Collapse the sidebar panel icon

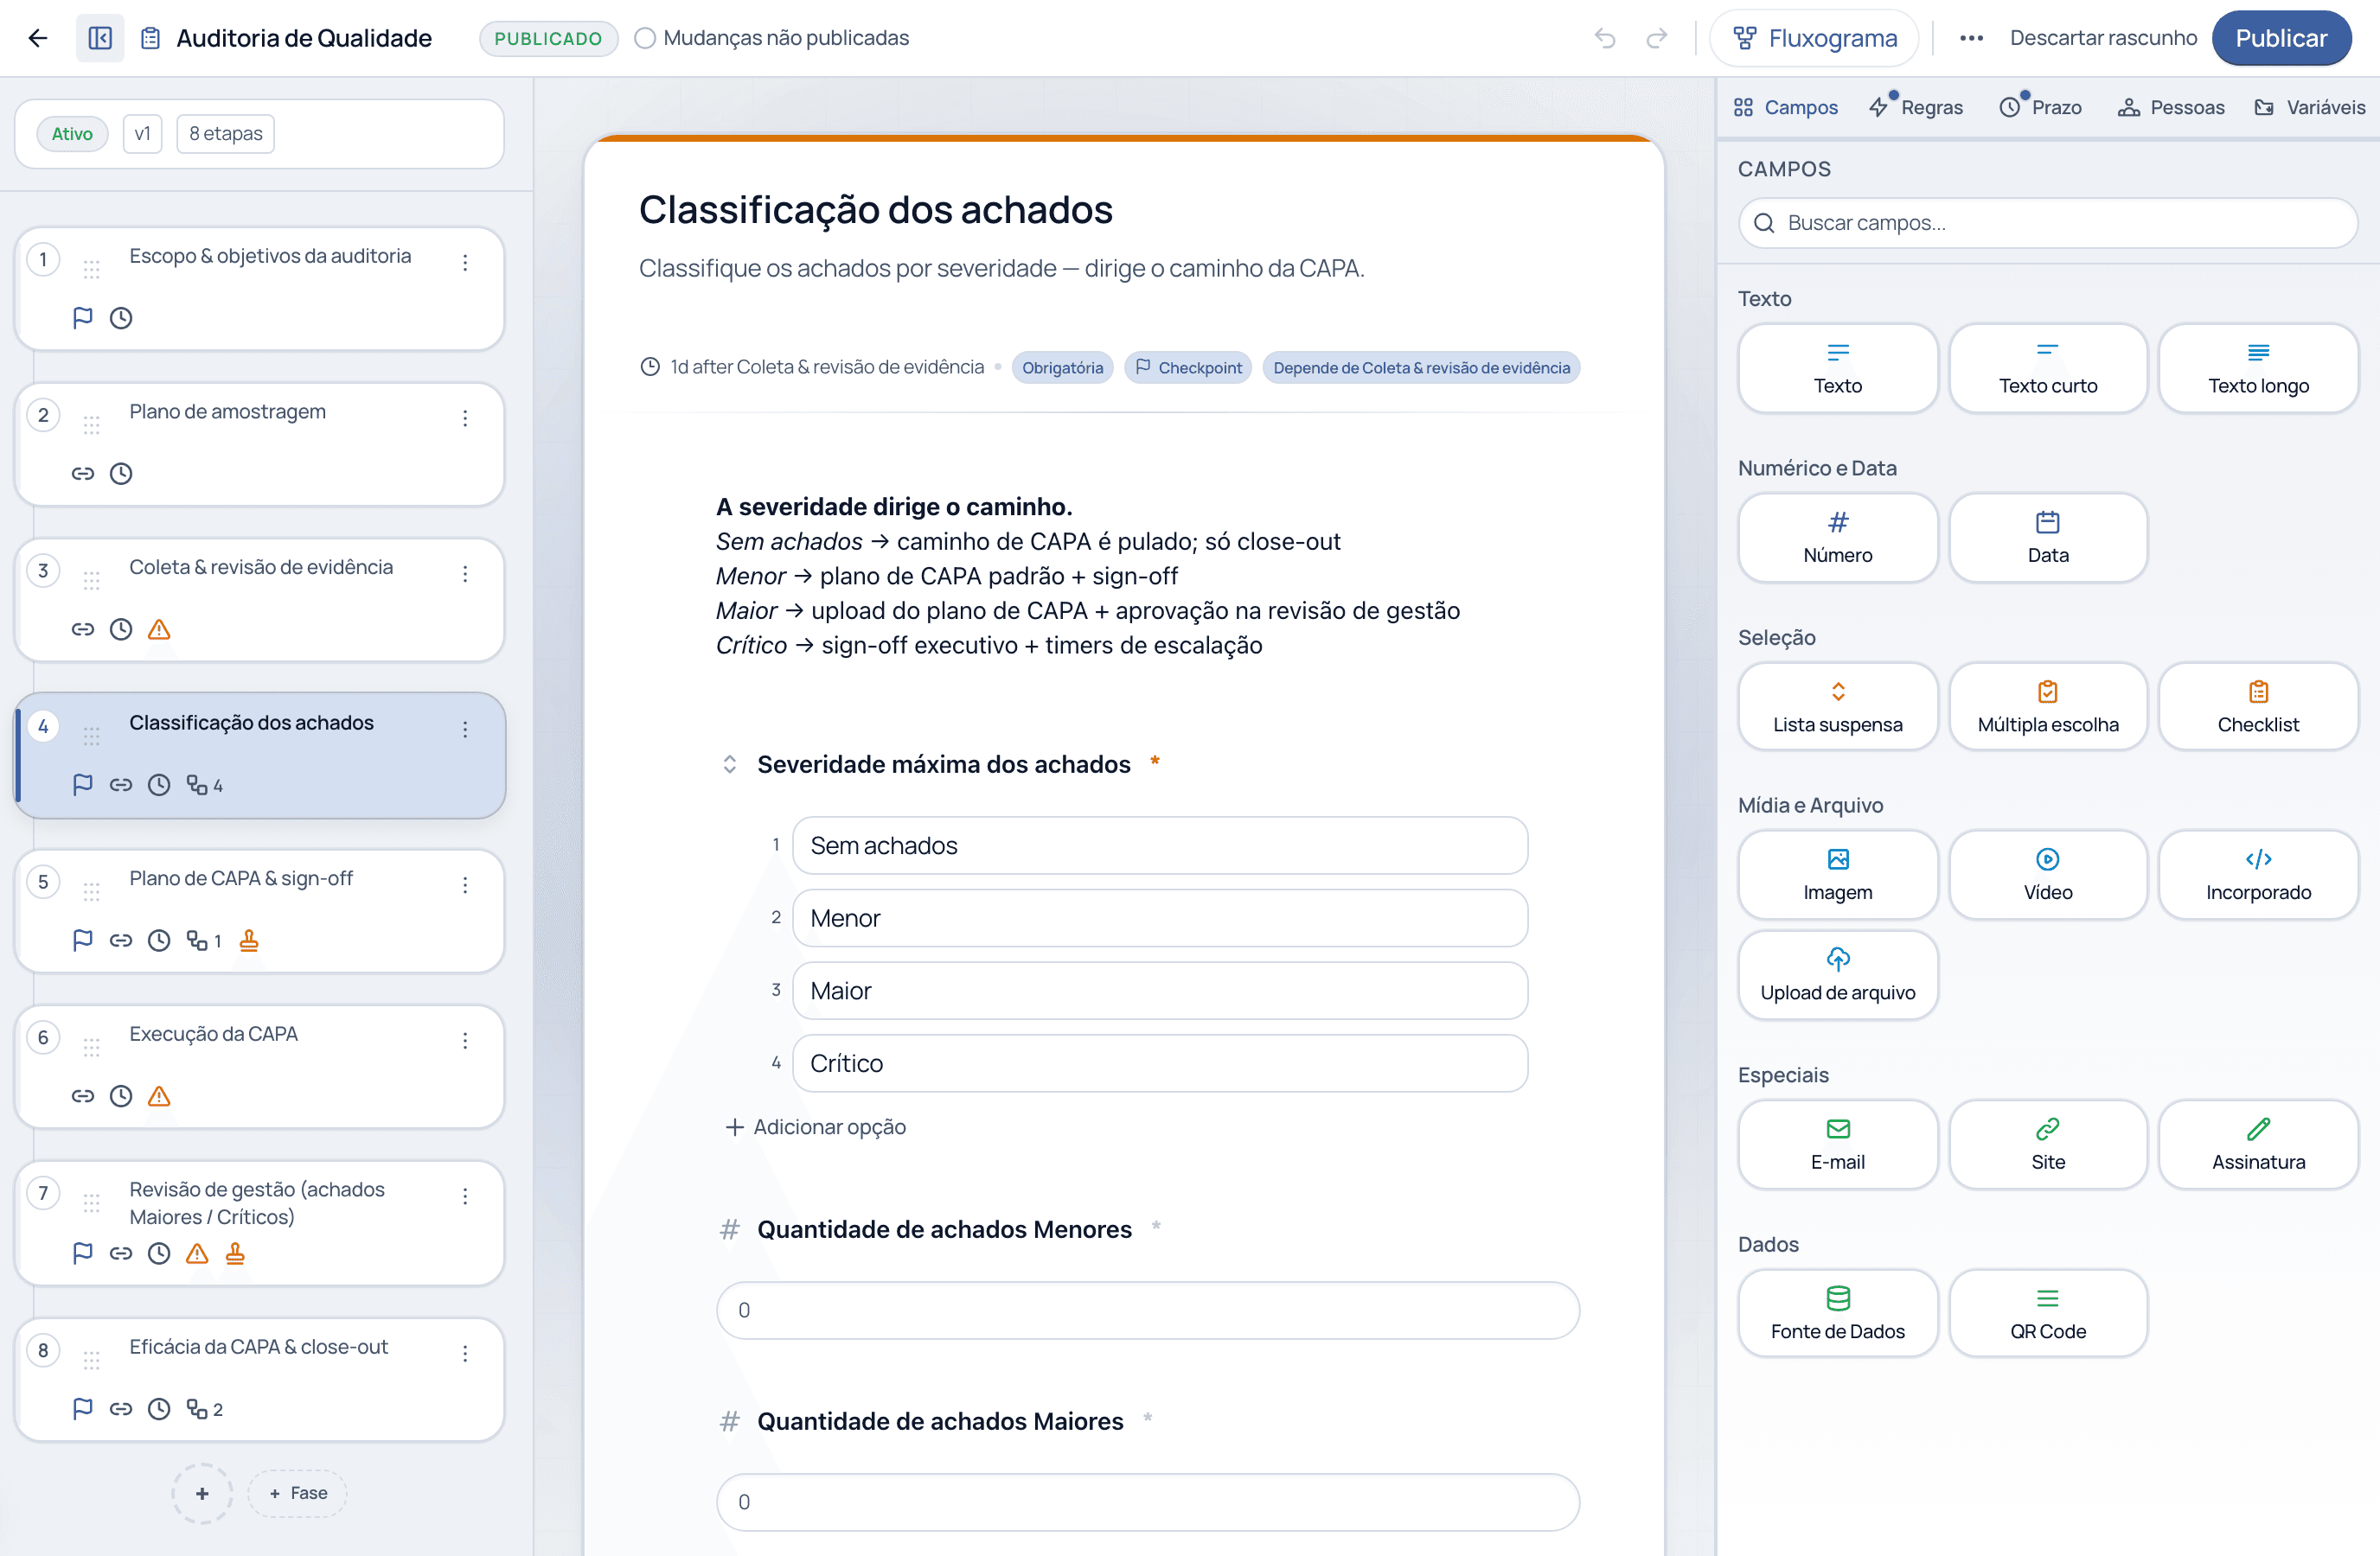coord(100,38)
